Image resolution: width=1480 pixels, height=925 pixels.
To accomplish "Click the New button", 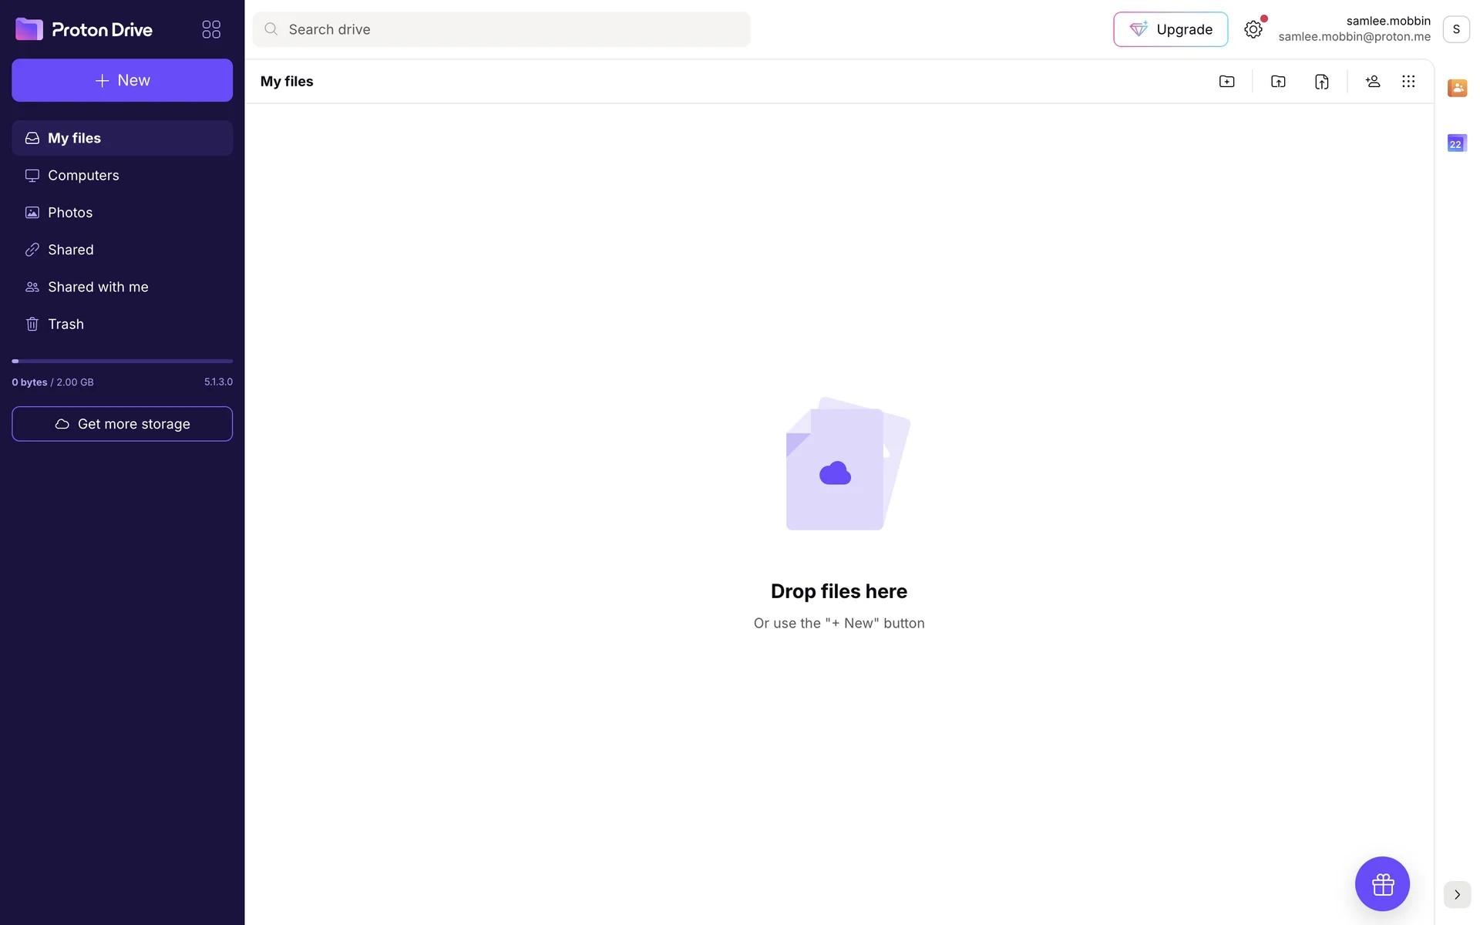I will pos(122,80).
